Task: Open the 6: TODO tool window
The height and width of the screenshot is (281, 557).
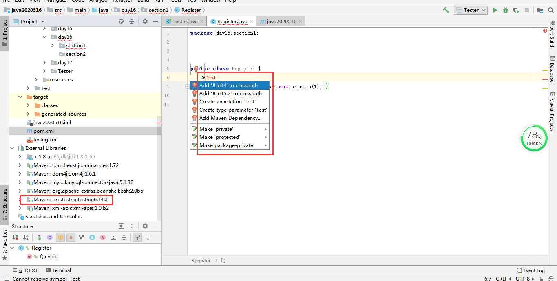Action: 25,270
